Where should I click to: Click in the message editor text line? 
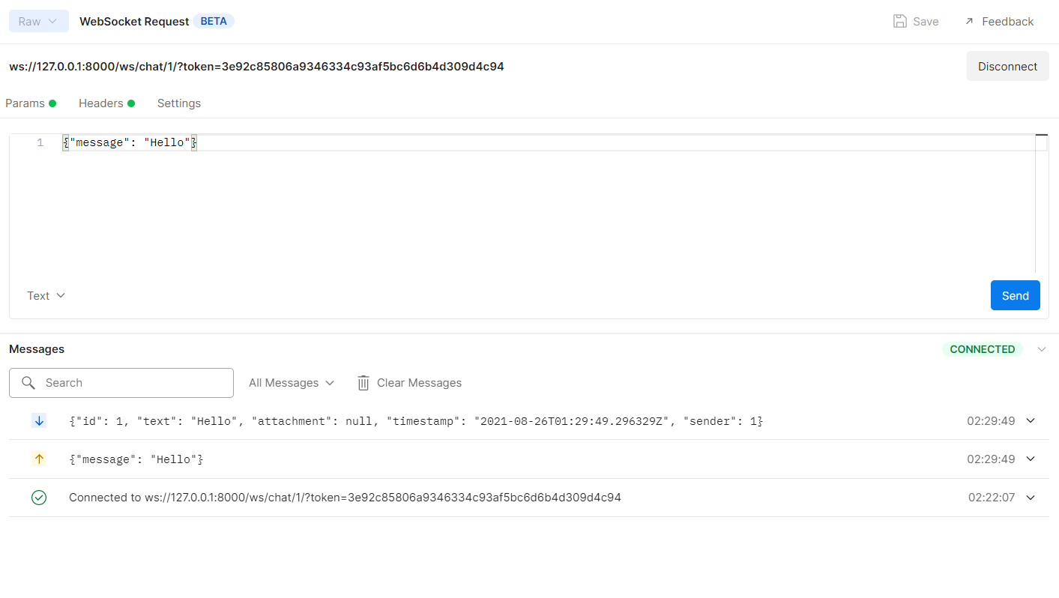547,142
